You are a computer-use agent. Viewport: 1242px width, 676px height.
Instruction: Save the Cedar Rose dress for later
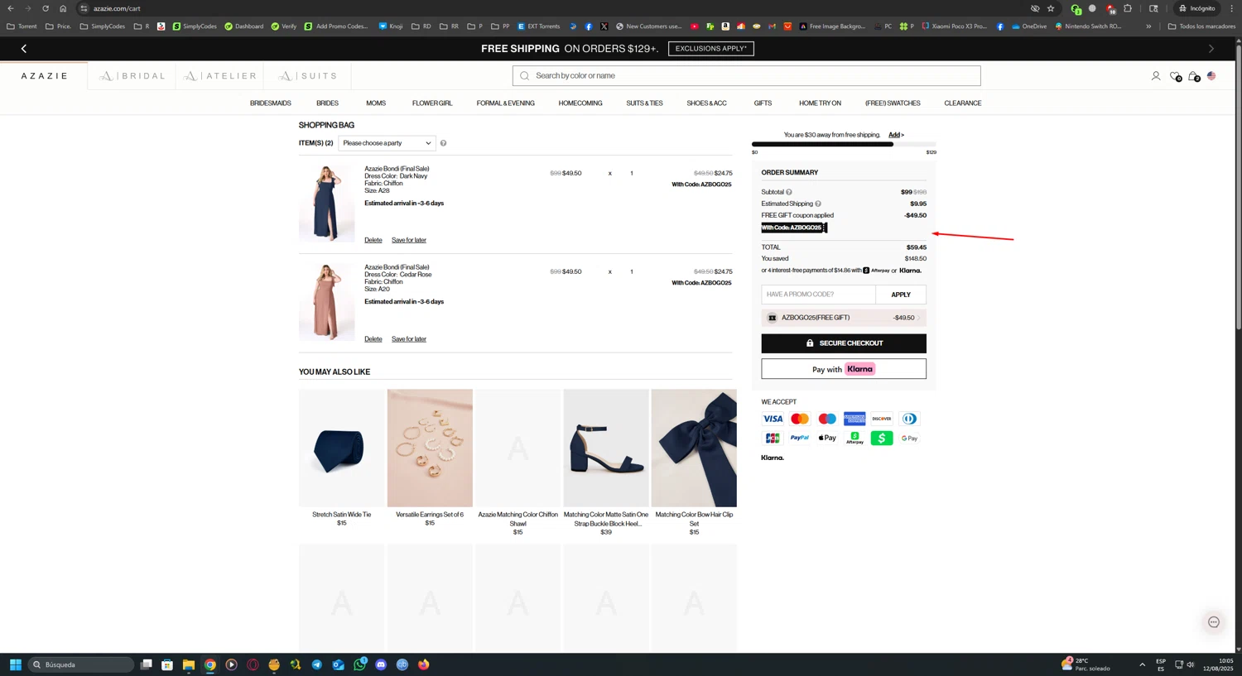409,339
